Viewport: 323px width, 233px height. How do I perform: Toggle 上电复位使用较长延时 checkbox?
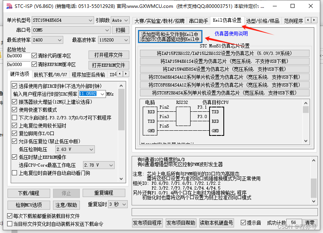14,126
